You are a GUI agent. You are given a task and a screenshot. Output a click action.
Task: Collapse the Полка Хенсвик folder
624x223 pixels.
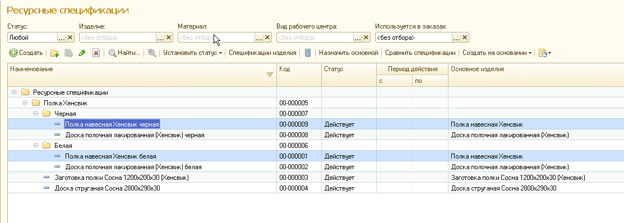[x=25, y=103]
